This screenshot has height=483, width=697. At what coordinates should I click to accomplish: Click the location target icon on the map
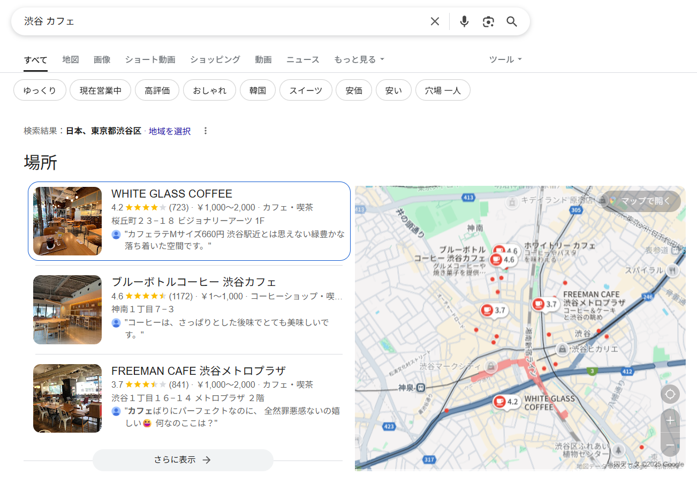click(670, 394)
